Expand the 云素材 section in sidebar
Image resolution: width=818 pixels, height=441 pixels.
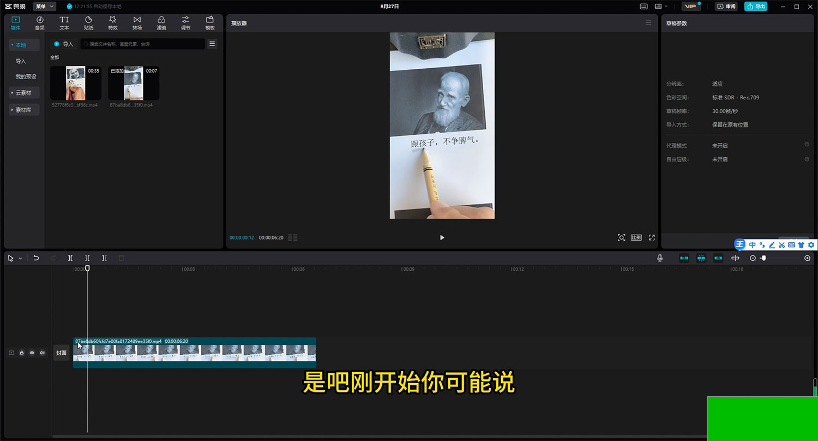pyautogui.click(x=24, y=93)
